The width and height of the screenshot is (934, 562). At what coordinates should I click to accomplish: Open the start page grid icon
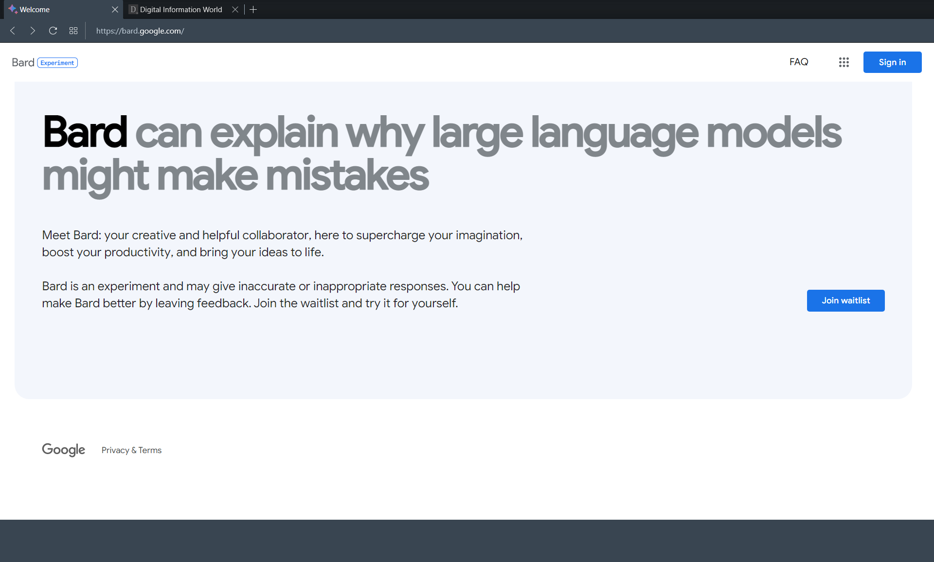click(73, 31)
